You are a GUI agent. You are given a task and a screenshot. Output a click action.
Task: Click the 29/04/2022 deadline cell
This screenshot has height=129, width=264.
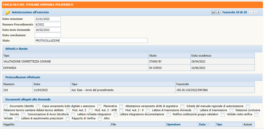(x=223, y=61)
